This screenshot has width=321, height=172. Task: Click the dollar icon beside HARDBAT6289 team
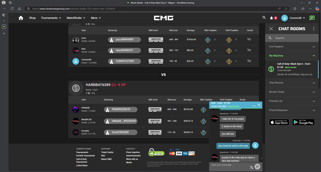(x=76, y=88)
